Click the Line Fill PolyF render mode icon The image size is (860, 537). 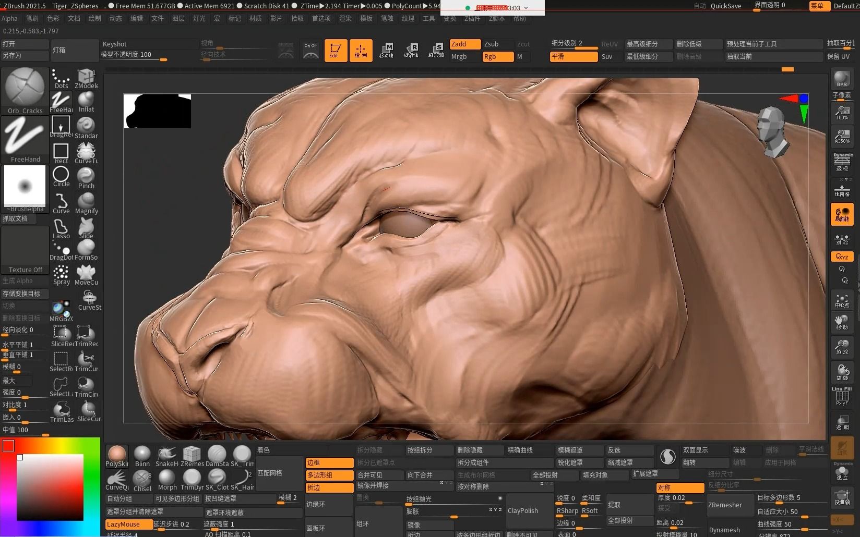842,395
